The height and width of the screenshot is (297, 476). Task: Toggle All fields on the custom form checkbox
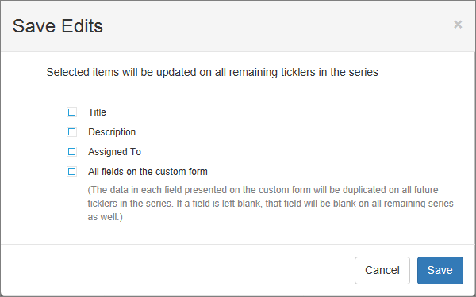72,172
